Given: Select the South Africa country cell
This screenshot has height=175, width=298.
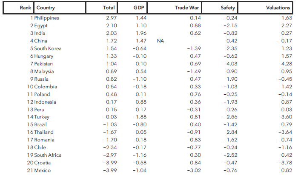Looking at the screenshot, I should tap(48, 155).
